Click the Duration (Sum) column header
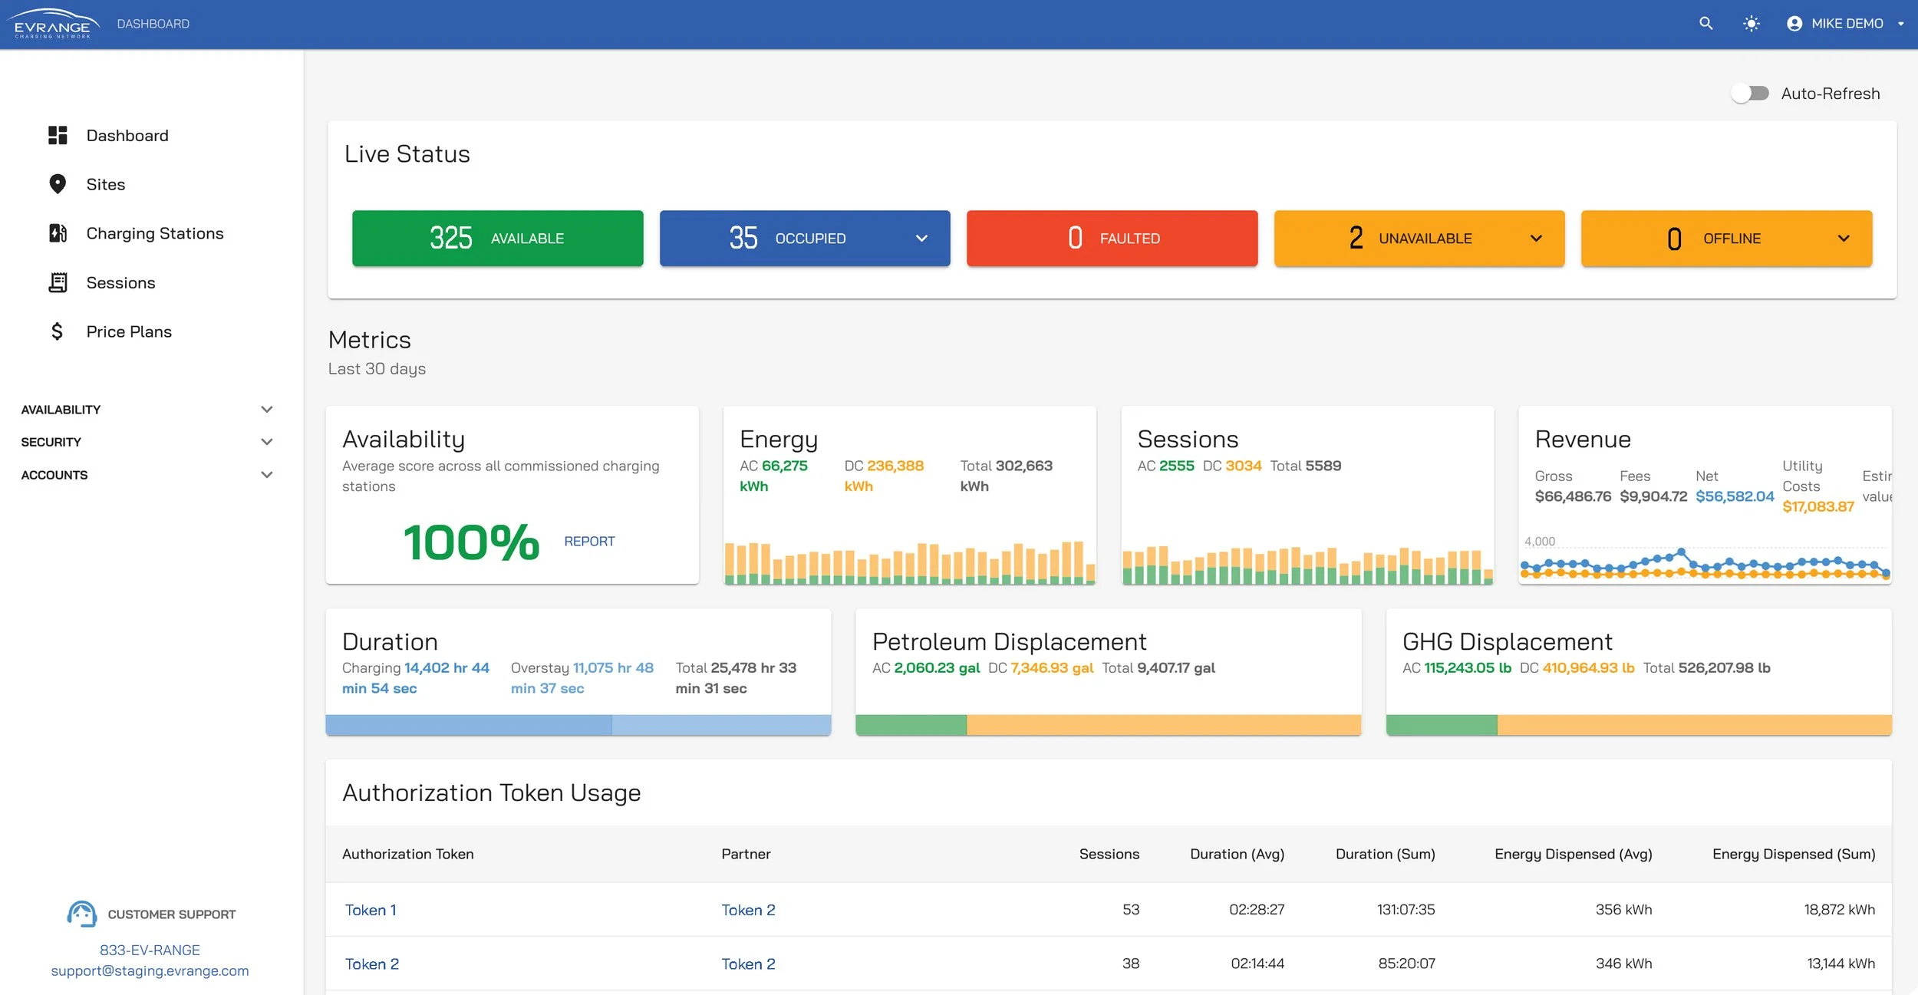 pyautogui.click(x=1385, y=854)
